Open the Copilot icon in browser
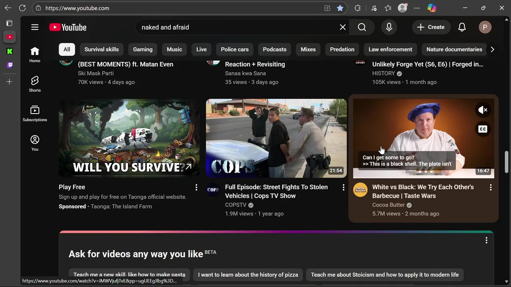511x287 pixels. pos(432,8)
